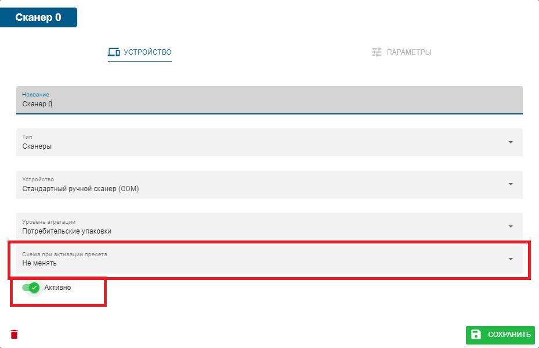Open the Схема при активации пресета arrow
The height and width of the screenshot is (348, 539).
pyautogui.click(x=511, y=259)
